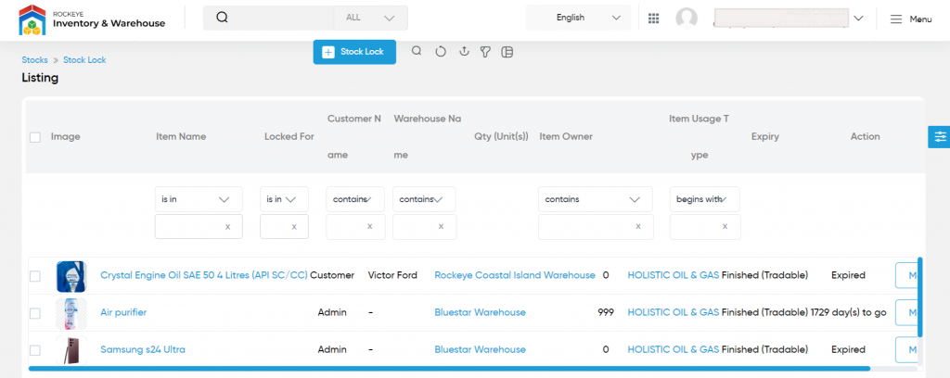This screenshot has height=378, width=950.
Task: Open the Rockeye Coastal Island Warehouse link
Action: point(515,275)
